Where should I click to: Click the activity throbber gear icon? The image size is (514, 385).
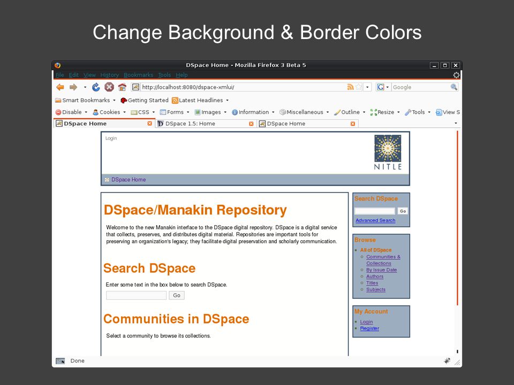pyautogui.click(x=456, y=75)
